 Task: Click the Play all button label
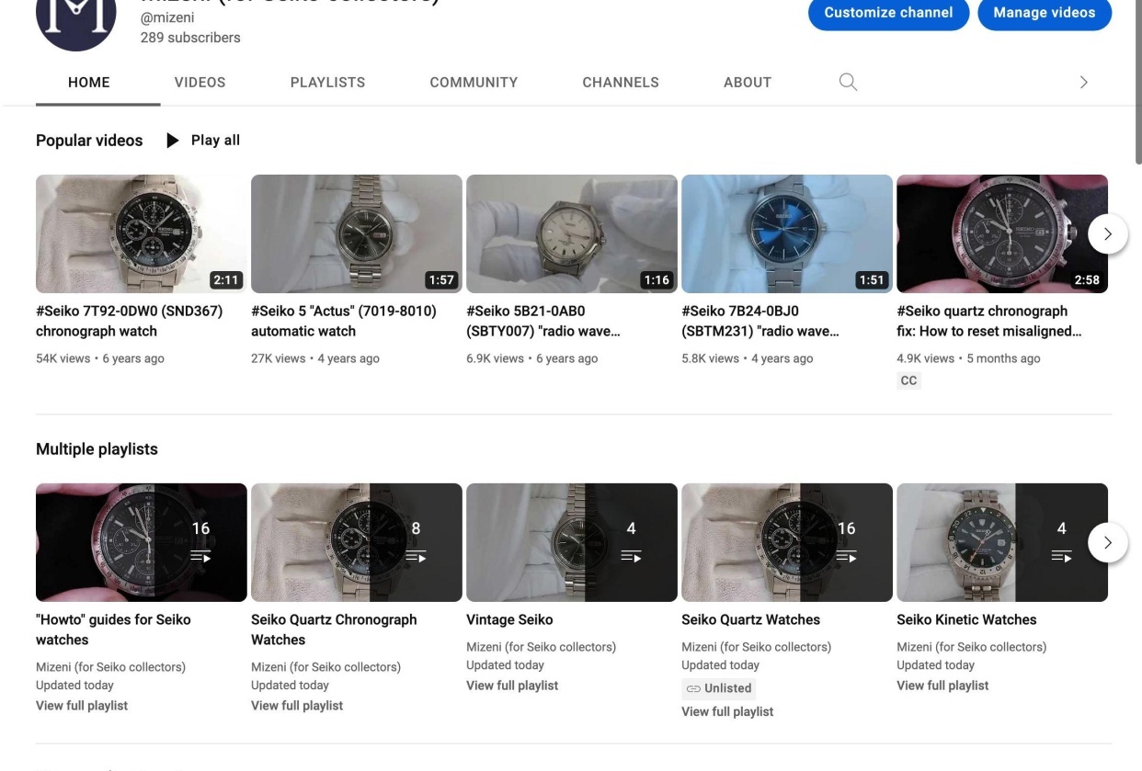click(x=215, y=141)
